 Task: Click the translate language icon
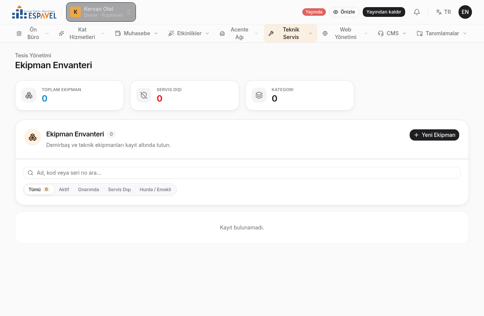(439, 12)
